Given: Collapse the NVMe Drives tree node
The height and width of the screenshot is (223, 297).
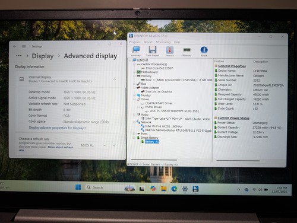Looking at the screenshot, I should pyautogui.click(x=138, y=107).
